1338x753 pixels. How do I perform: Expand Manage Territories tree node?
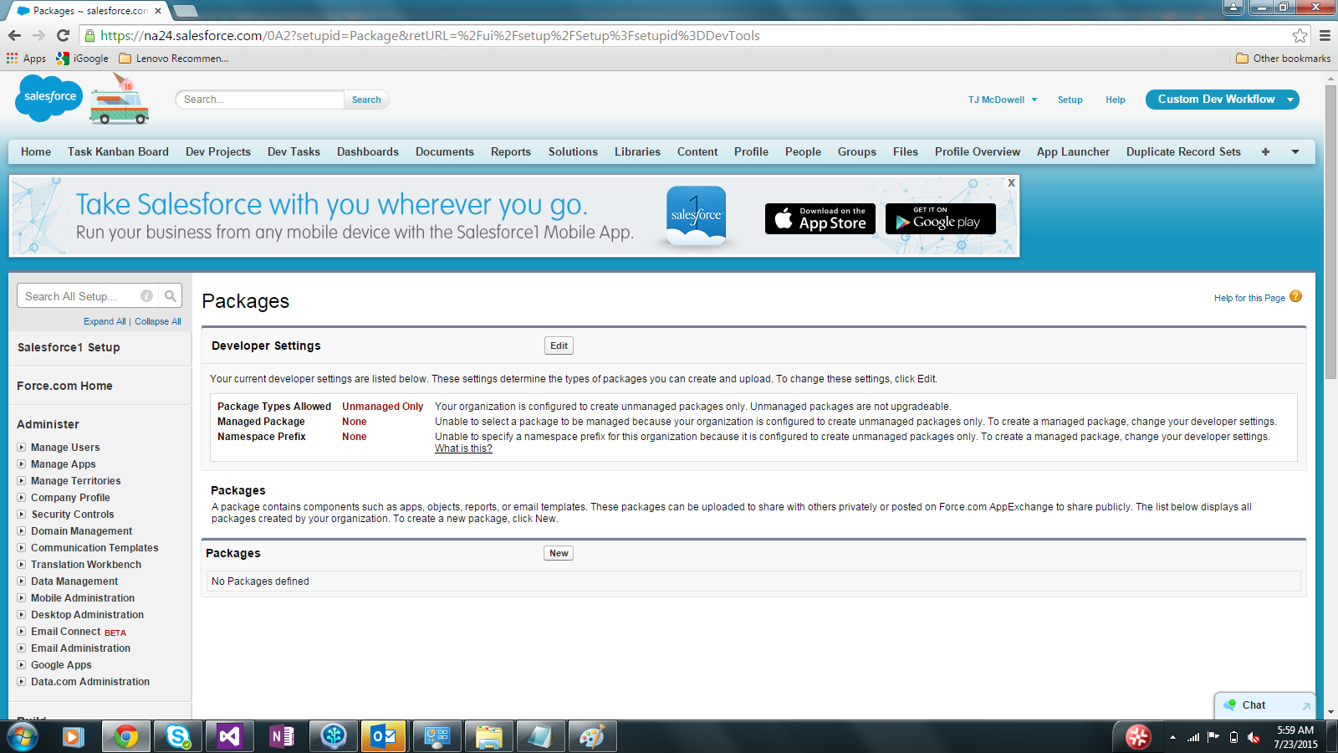(x=22, y=480)
